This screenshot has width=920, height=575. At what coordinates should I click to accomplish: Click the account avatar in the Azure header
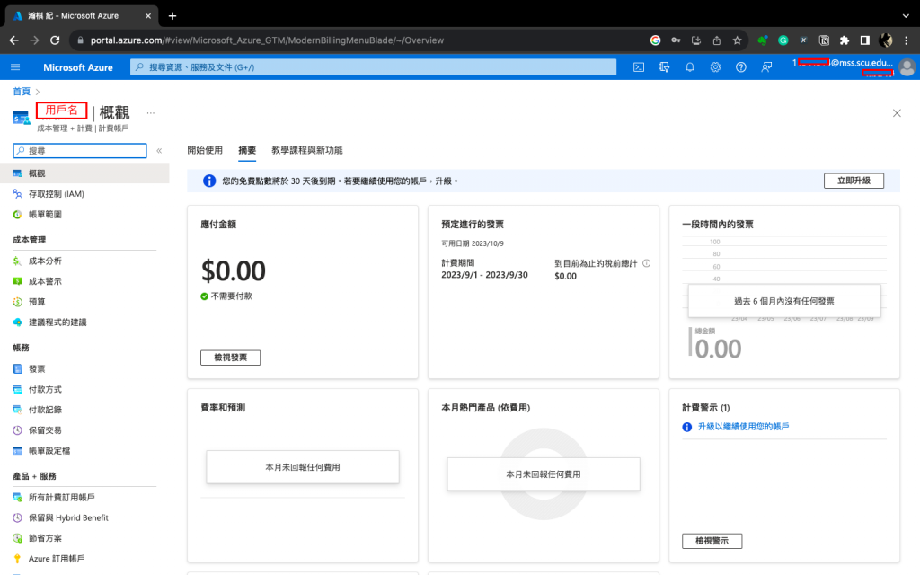pos(907,67)
